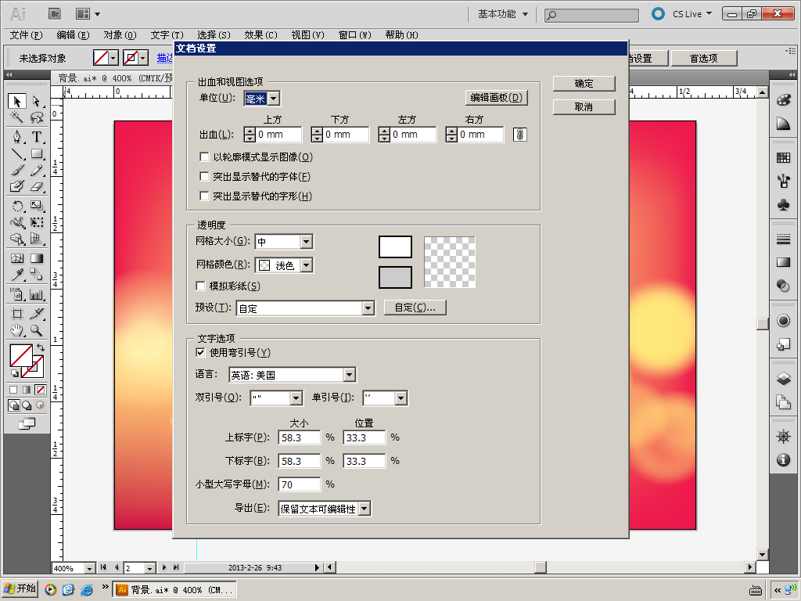This screenshot has width=801, height=601.
Task: Click the superscript size field 58.3
Action: click(299, 437)
